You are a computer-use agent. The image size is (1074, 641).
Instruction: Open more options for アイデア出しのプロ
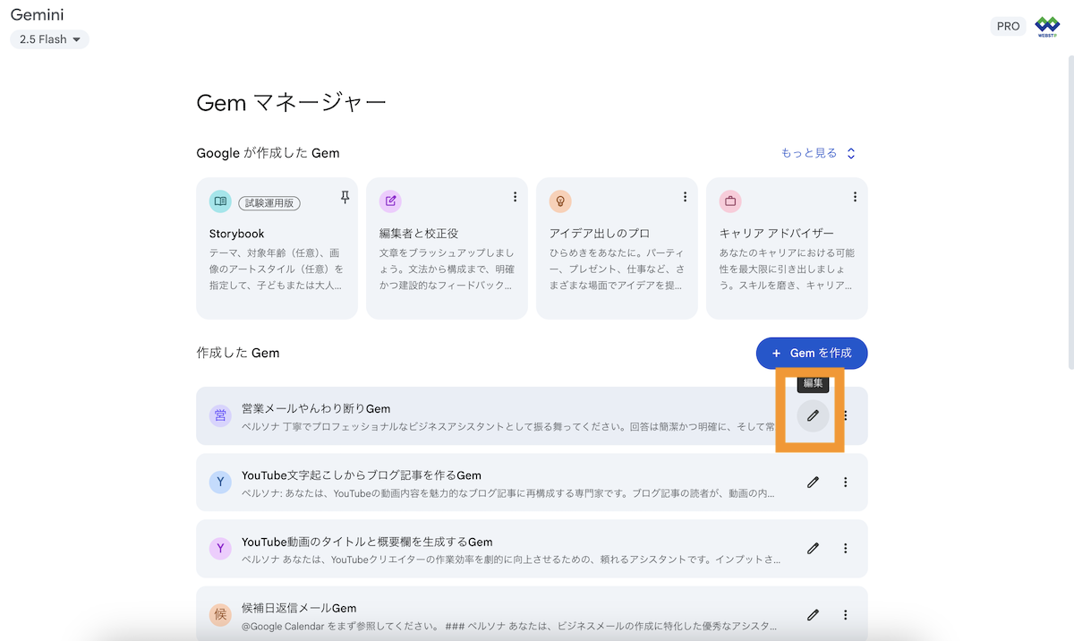(685, 197)
